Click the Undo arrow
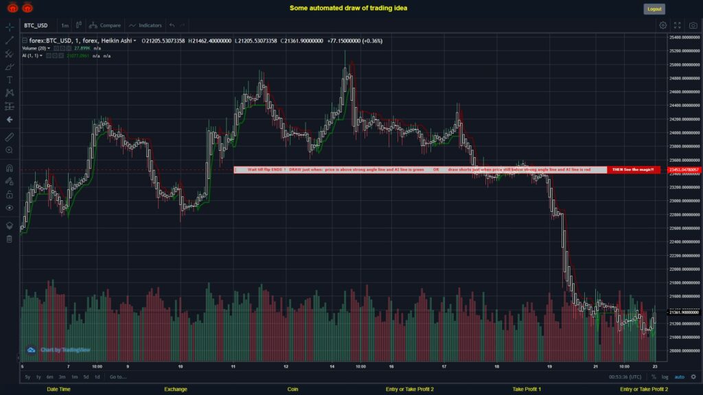The image size is (703, 395). [x=172, y=25]
